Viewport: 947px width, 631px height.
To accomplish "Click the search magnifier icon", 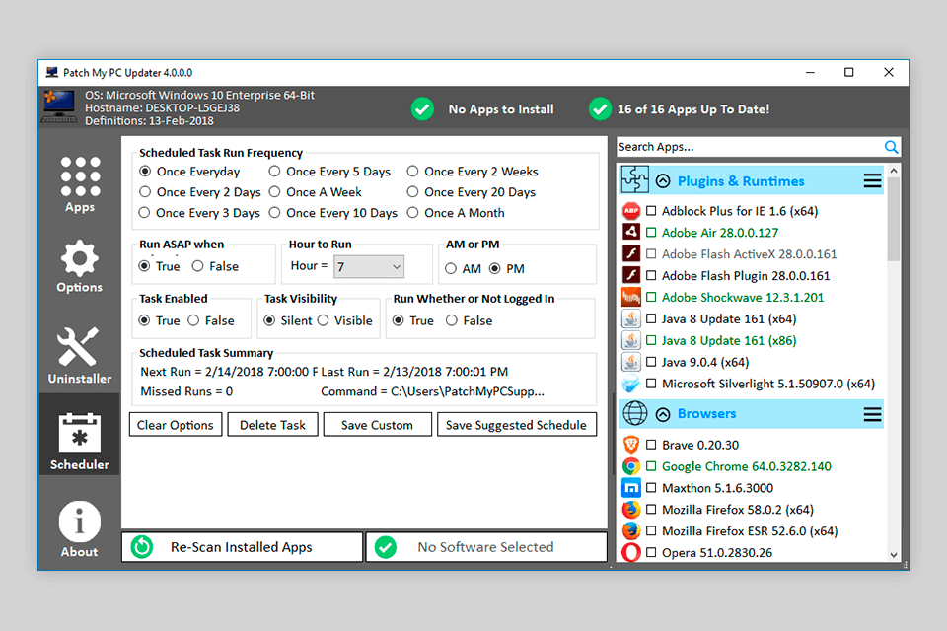I will [x=891, y=147].
